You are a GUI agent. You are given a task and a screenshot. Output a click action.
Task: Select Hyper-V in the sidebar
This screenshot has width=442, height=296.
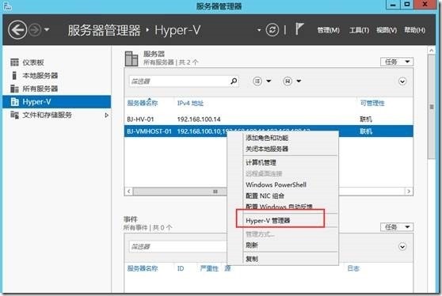56,101
